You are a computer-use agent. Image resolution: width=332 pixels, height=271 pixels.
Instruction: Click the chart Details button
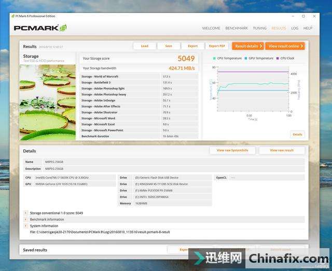pyautogui.click(x=297, y=134)
